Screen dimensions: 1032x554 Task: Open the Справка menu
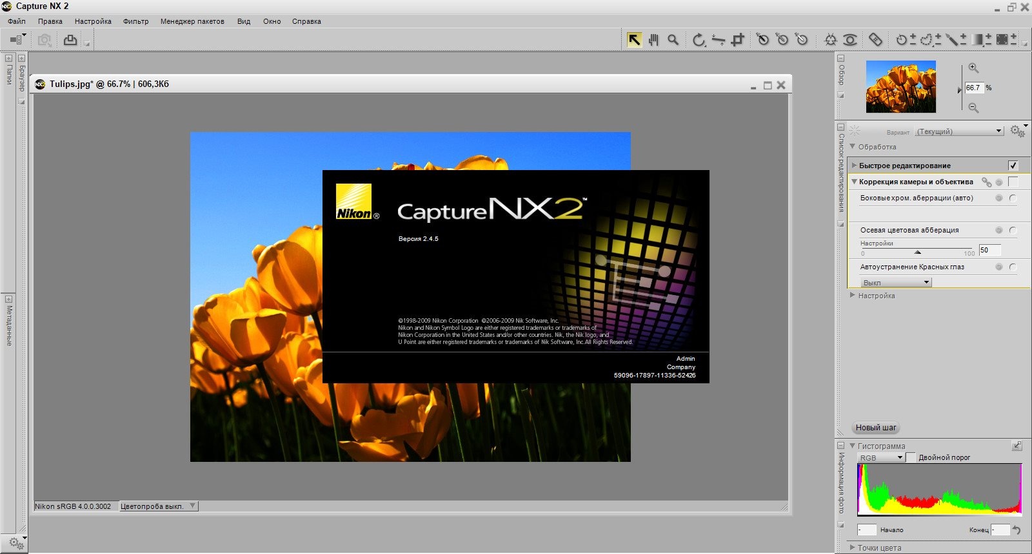pos(306,21)
